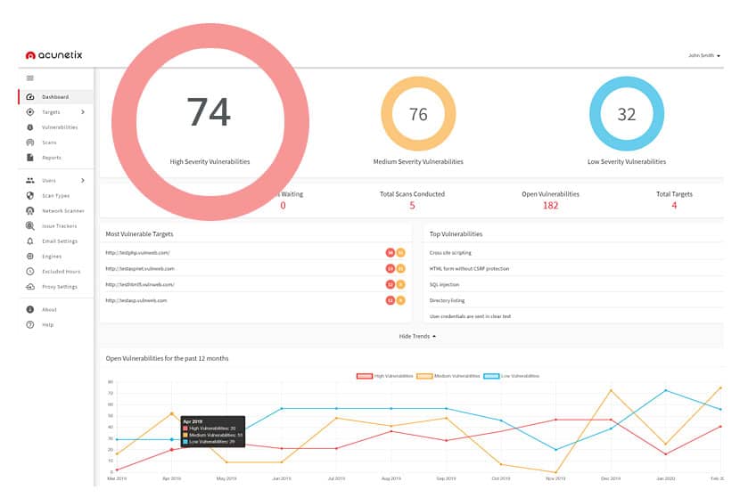
Task: Expand the Targets submenu chevron
Action: [x=83, y=111]
